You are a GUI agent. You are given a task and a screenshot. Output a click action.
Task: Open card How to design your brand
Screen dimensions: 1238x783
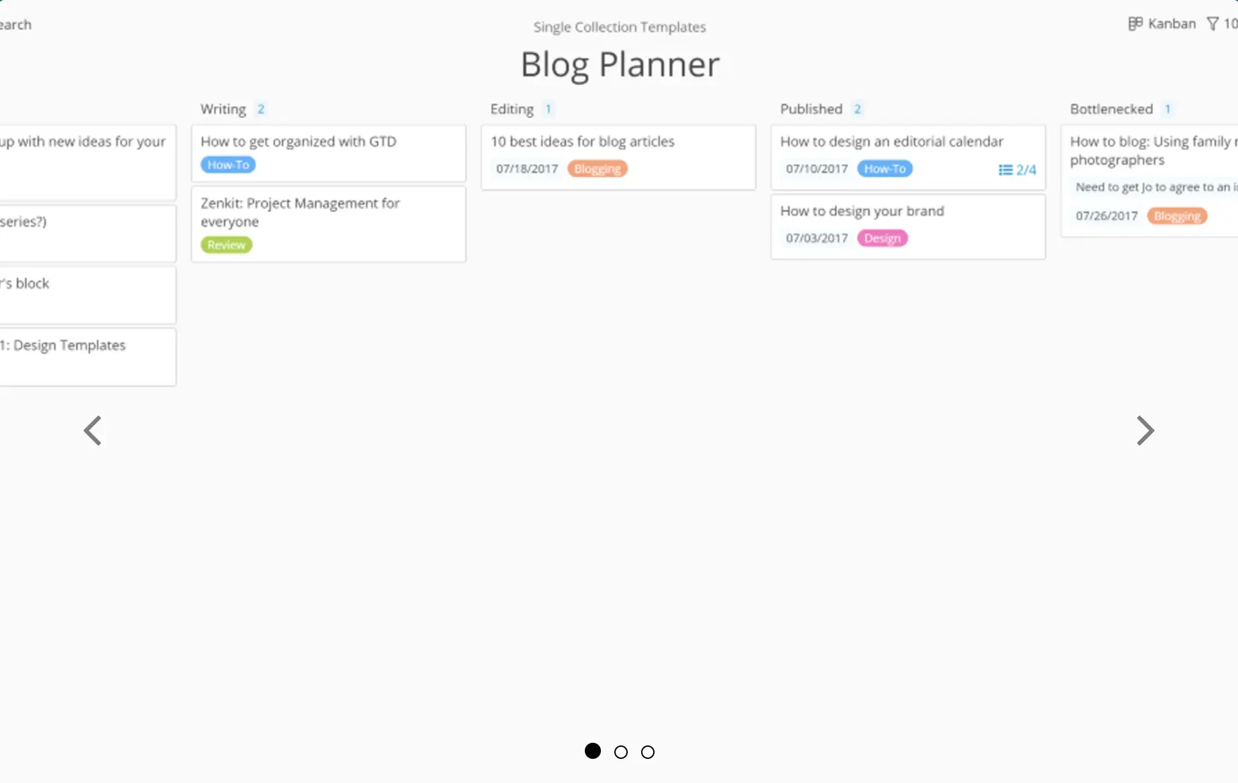pos(908,227)
